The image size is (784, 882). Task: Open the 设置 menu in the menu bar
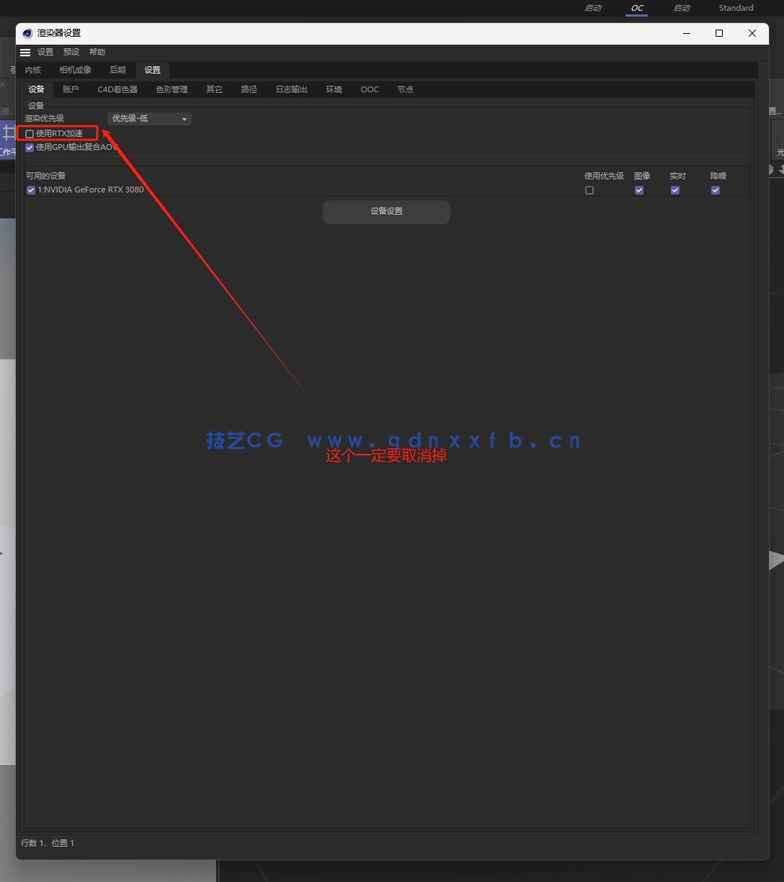(45, 52)
